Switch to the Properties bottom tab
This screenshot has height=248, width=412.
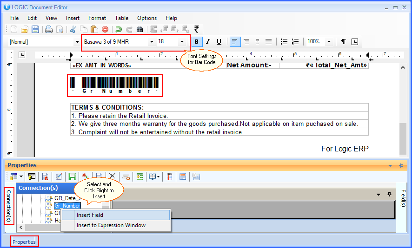[x=24, y=241]
